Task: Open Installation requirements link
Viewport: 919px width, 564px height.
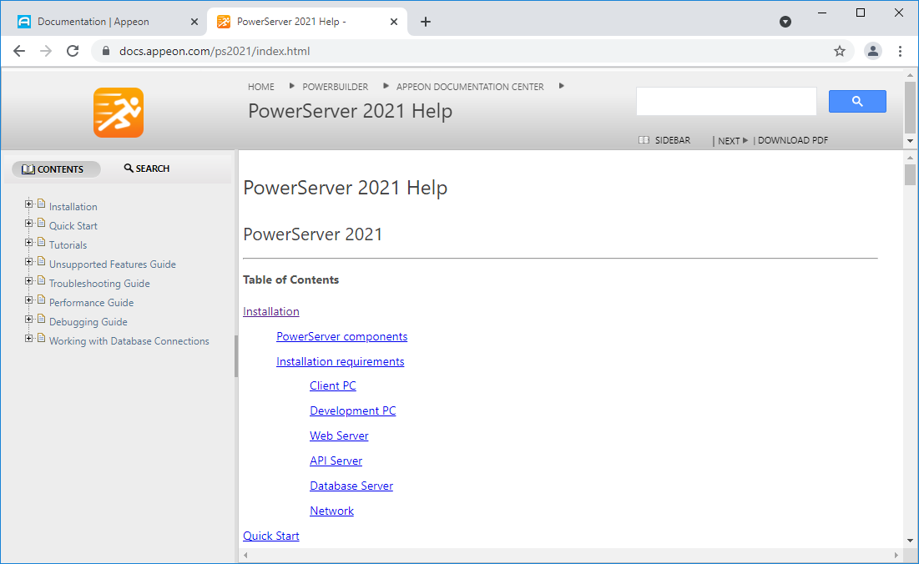Action: [x=340, y=362]
